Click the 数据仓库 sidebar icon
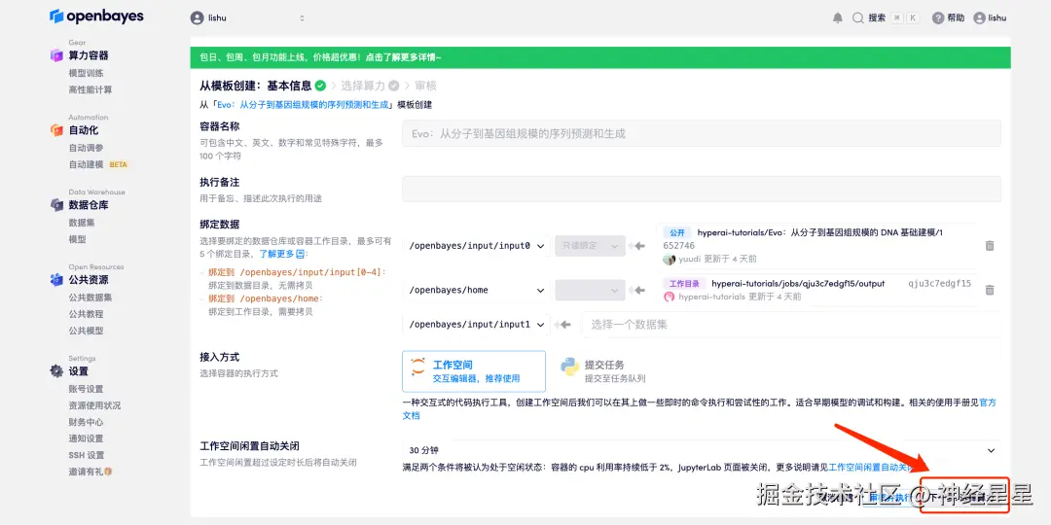 click(x=57, y=205)
